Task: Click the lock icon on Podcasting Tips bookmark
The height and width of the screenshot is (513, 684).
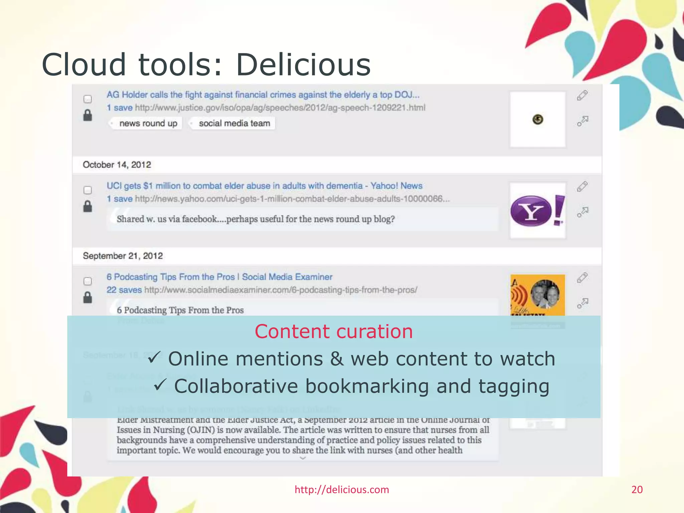Action: tap(88, 297)
